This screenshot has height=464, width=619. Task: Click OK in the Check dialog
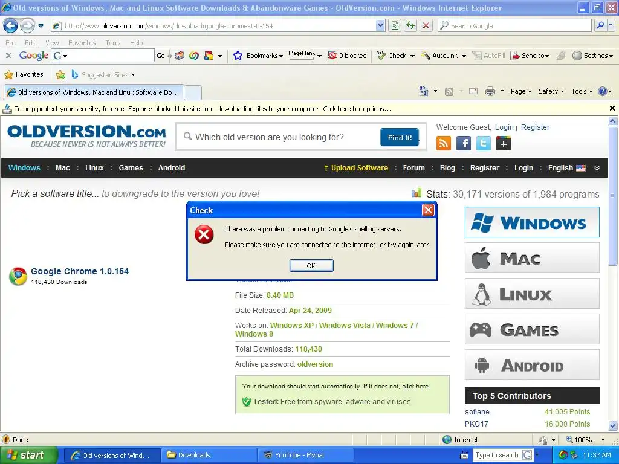[x=311, y=266]
